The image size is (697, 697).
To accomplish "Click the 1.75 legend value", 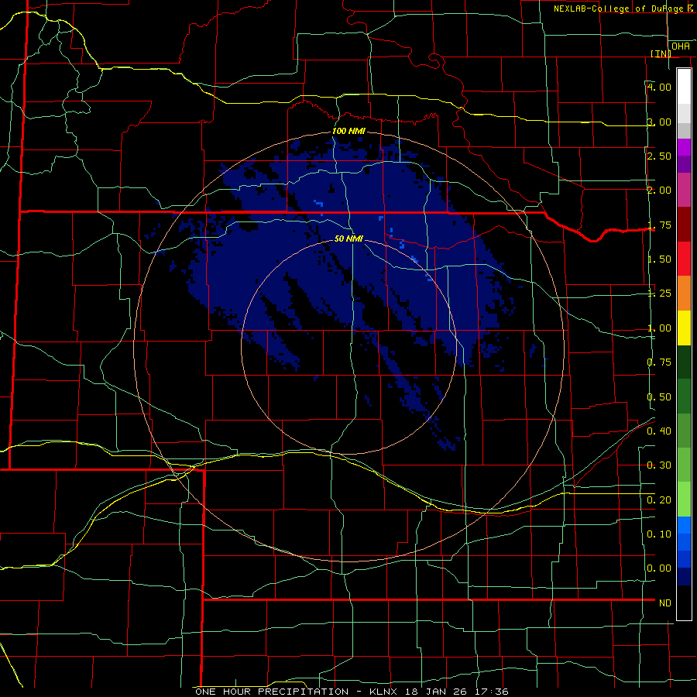I will point(659,225).
